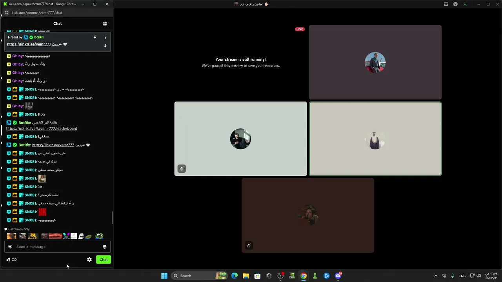Click the Send a message input
The width and height of the screenshot is (502, 282).
coord(58,247)
